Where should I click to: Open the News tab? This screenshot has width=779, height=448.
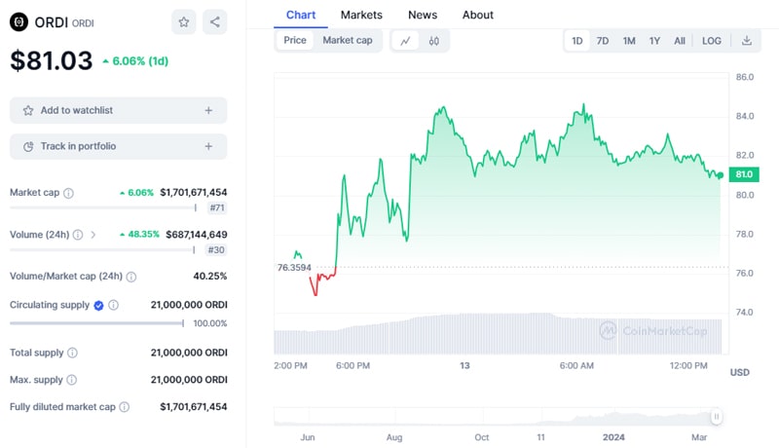423,15
